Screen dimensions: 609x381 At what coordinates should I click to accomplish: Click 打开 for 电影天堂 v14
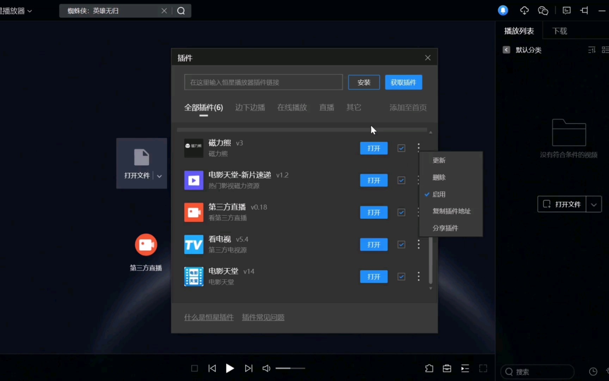tap(374, 277)
